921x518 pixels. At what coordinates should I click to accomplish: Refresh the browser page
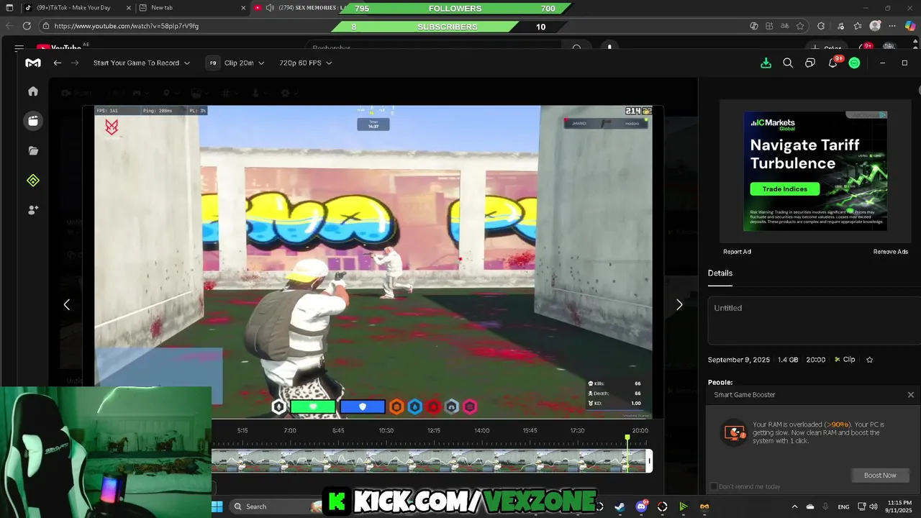(x=27, y=26)
